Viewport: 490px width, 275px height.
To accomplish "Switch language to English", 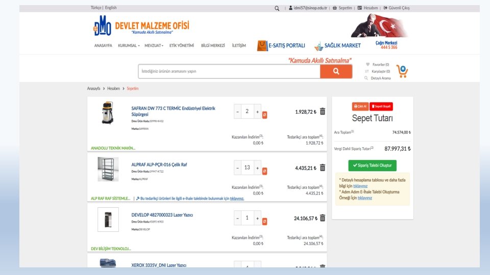I will coord(111,8).
